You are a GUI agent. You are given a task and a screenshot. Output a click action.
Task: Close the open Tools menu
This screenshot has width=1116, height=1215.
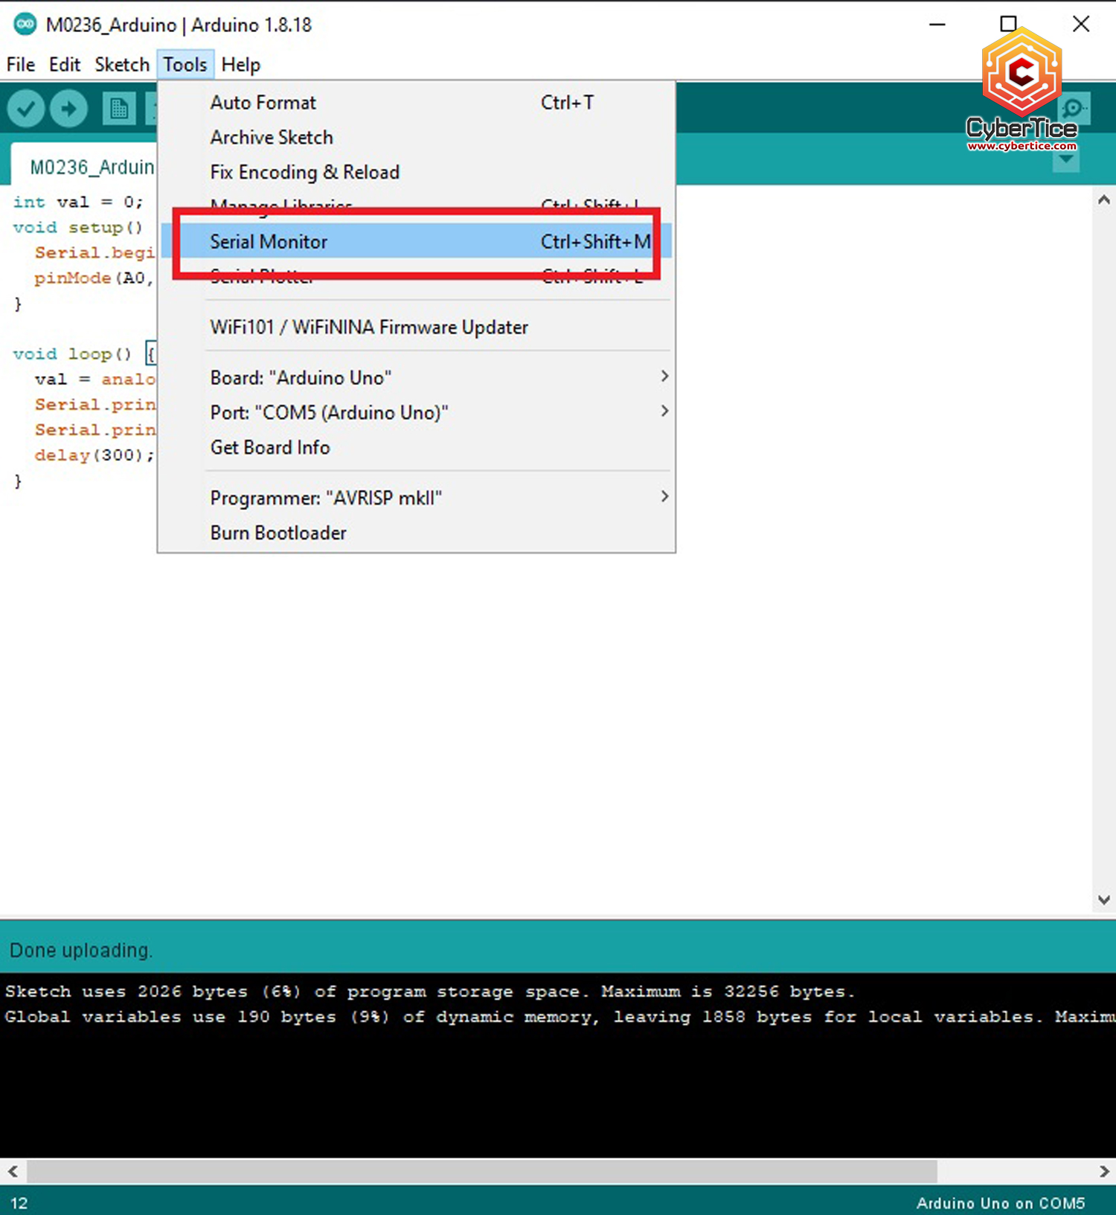tap(185, 65)
